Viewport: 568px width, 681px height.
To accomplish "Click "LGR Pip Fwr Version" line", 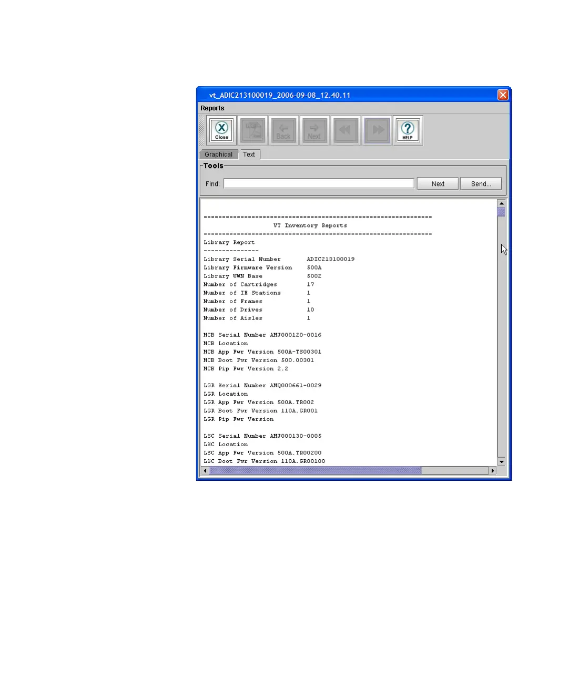I will [x=239, y=419].
